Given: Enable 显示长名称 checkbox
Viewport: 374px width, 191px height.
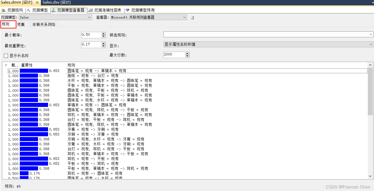Looking at the screenshot, I should click(6, 56).
